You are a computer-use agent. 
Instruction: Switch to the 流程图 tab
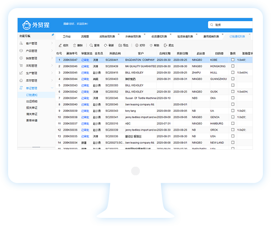coord(85,36)
